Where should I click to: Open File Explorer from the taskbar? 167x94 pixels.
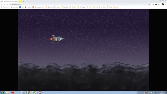point(7,92)
